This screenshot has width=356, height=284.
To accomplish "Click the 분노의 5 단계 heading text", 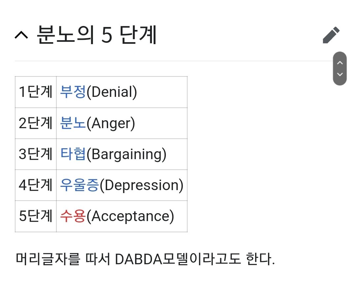I will point(97,35).
